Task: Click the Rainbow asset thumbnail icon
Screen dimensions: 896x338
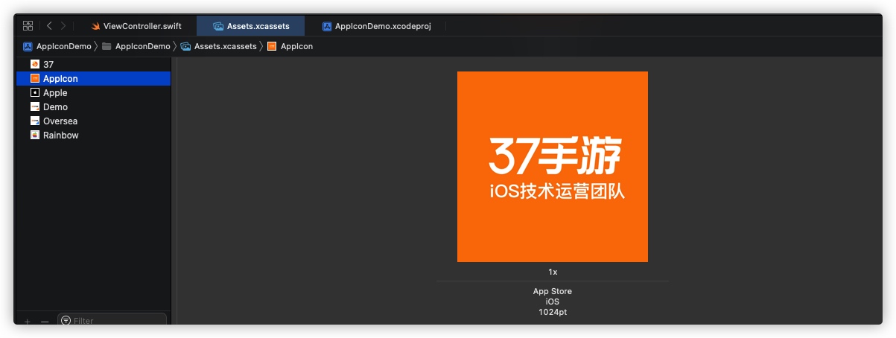Action: [35, 135]
